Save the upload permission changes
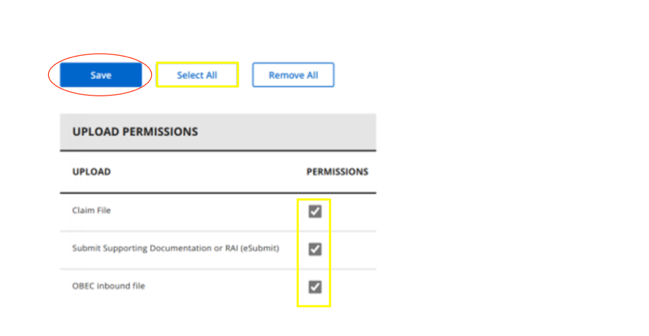The width and height of the screenshot is (649, 336). tap(101, 75)
